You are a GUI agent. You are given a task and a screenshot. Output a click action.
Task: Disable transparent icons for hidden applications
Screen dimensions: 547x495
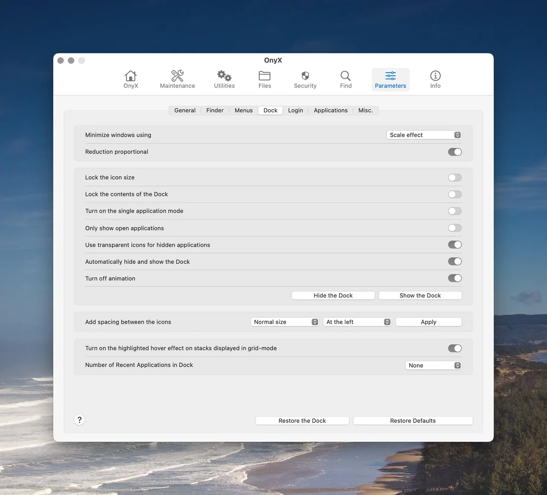[454, 244]
